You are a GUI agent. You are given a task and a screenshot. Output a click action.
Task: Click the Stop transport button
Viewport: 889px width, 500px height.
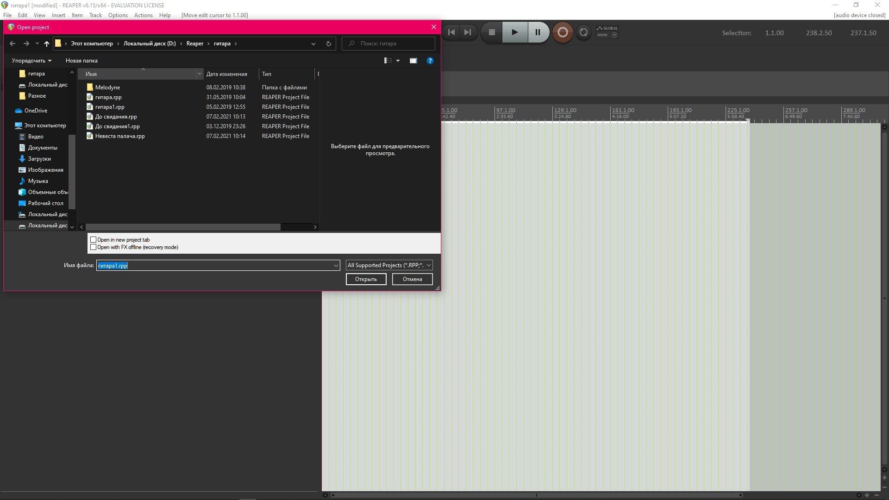pos(492,32)
